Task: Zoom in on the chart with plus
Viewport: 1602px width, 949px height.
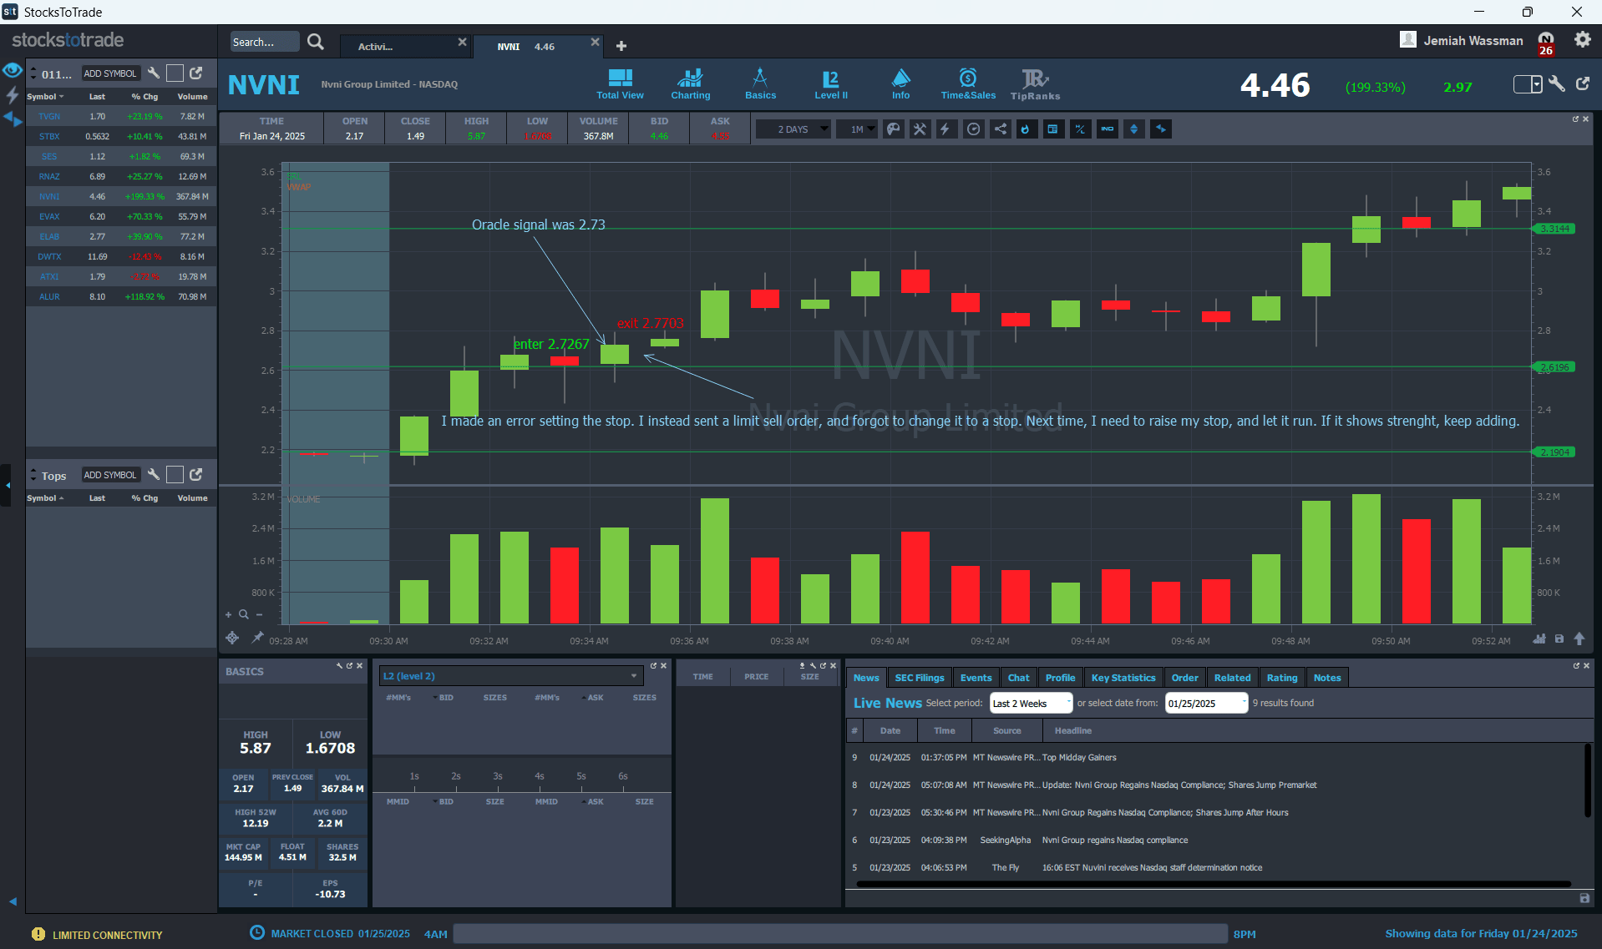Action: [228, 614]
